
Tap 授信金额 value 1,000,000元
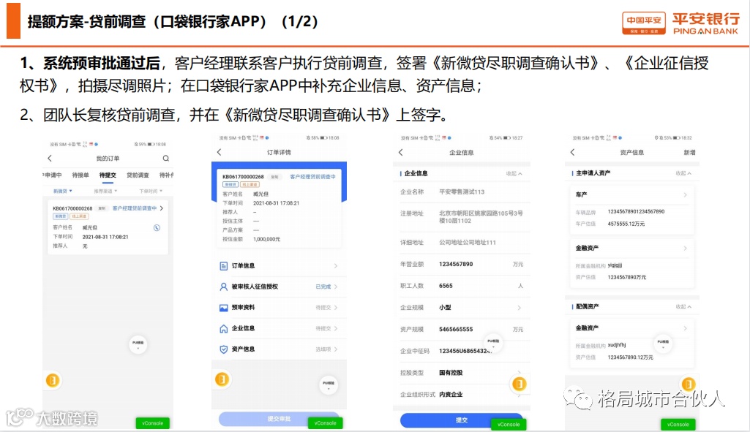pos(266,240)
